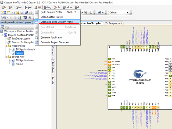The width and height of the screenshot is (172, 129).
Task: Open the dropdown arrow beside the binoculars
Action: pos(103,13)
